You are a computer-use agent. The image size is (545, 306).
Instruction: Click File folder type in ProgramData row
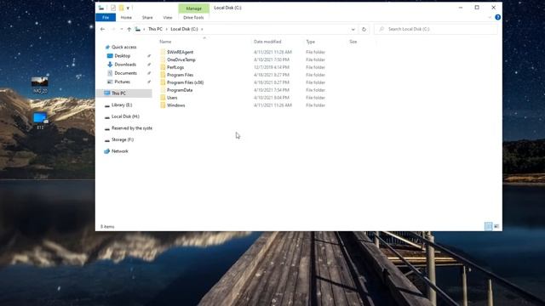click(315, 90)
